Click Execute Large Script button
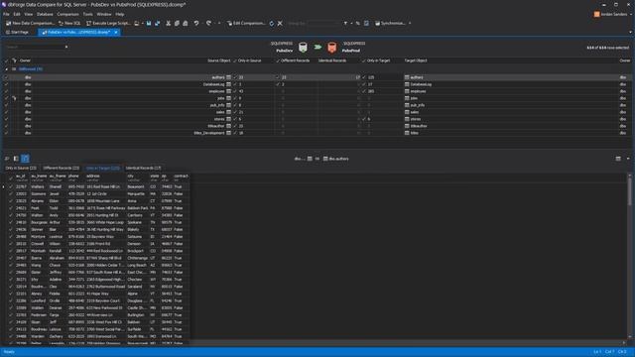 [108, 24]
